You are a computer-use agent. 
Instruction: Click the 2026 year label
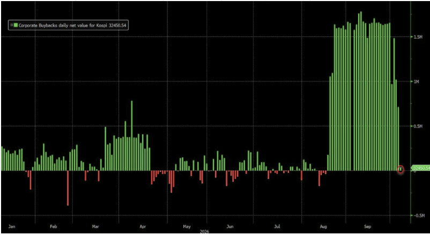point(204,232)
